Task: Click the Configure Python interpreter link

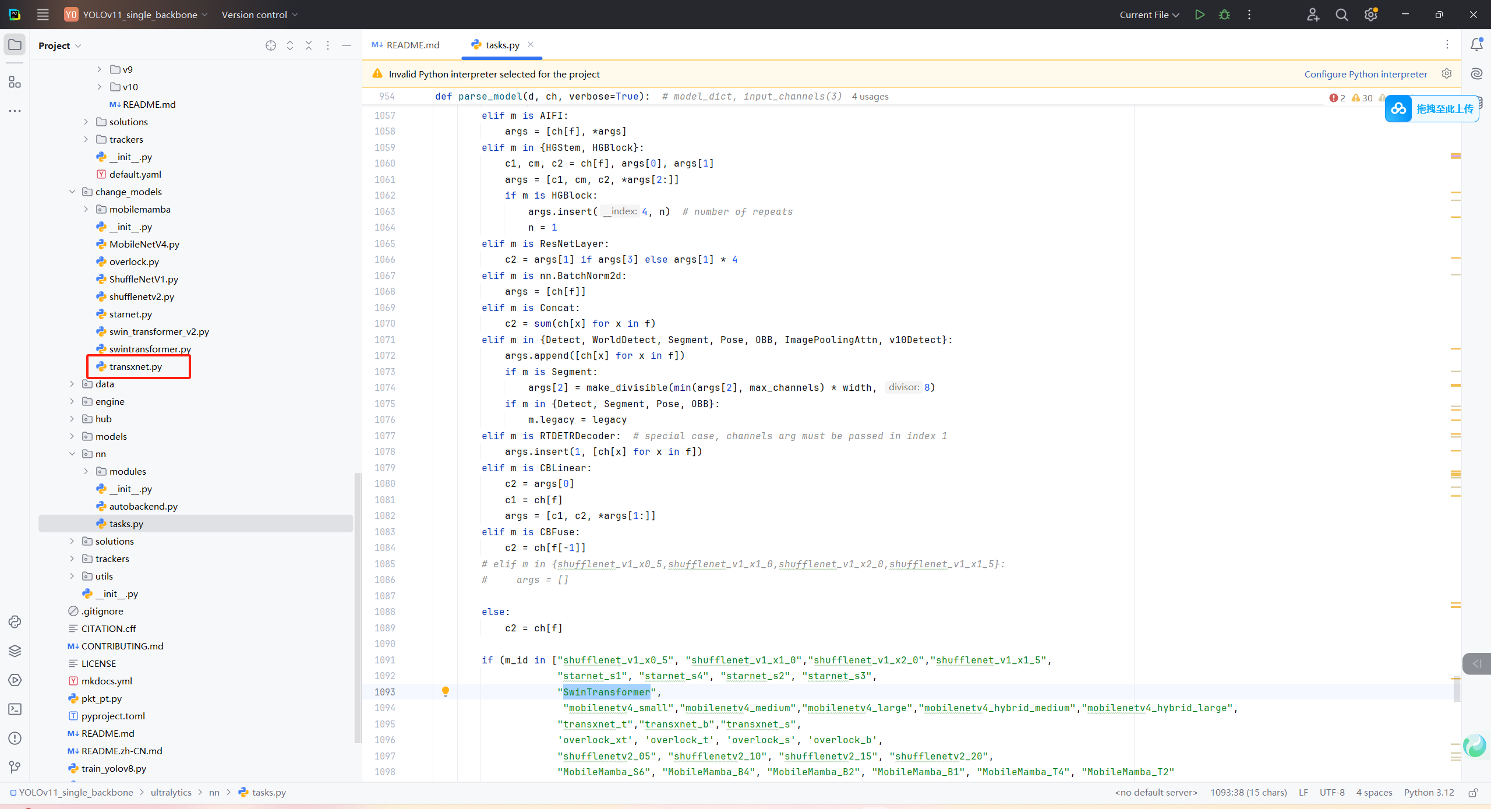Action: (1365, 74)
